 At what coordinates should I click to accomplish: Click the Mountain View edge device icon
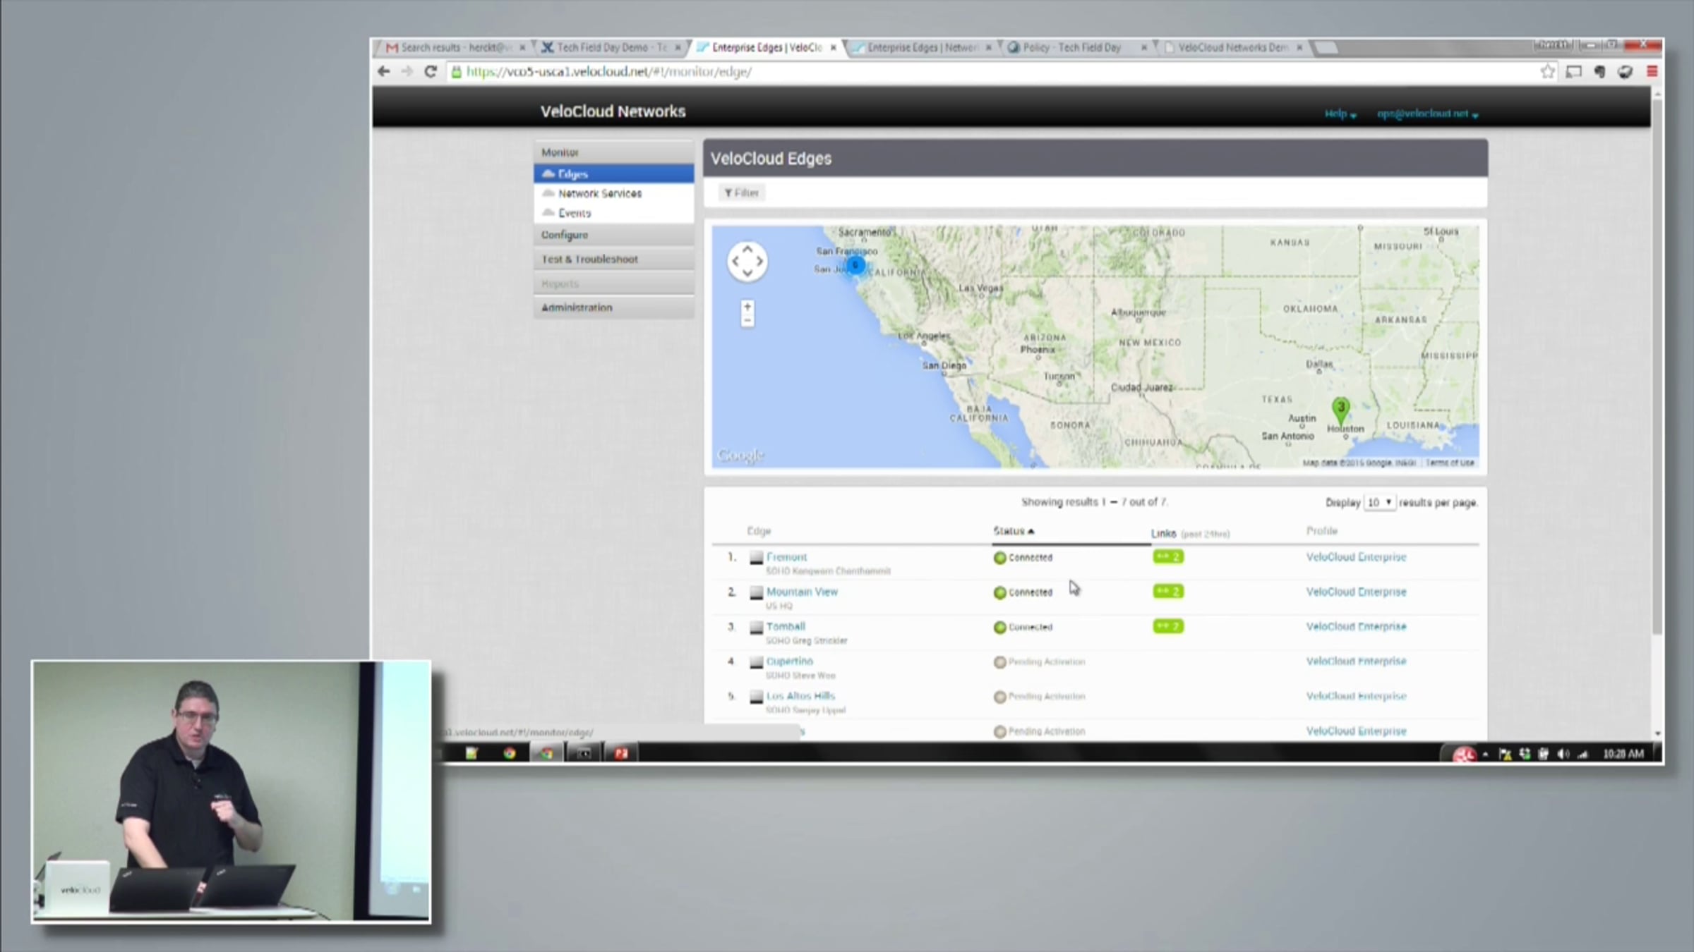(x=756, y=592)
